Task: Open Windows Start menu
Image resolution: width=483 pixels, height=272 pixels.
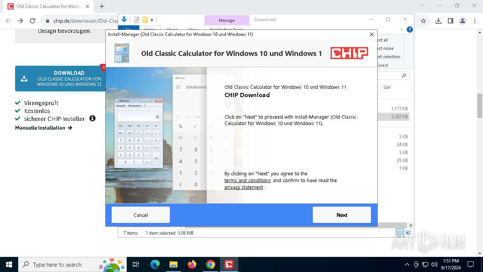Action: 9,264
